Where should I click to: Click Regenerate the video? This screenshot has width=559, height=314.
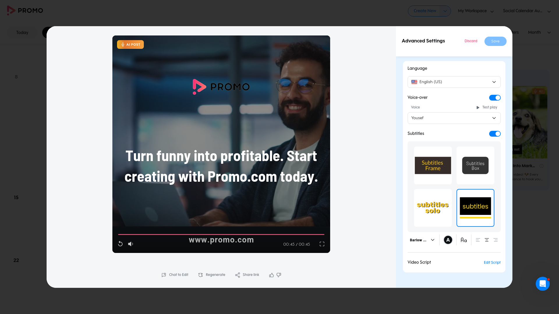(212, 275)
